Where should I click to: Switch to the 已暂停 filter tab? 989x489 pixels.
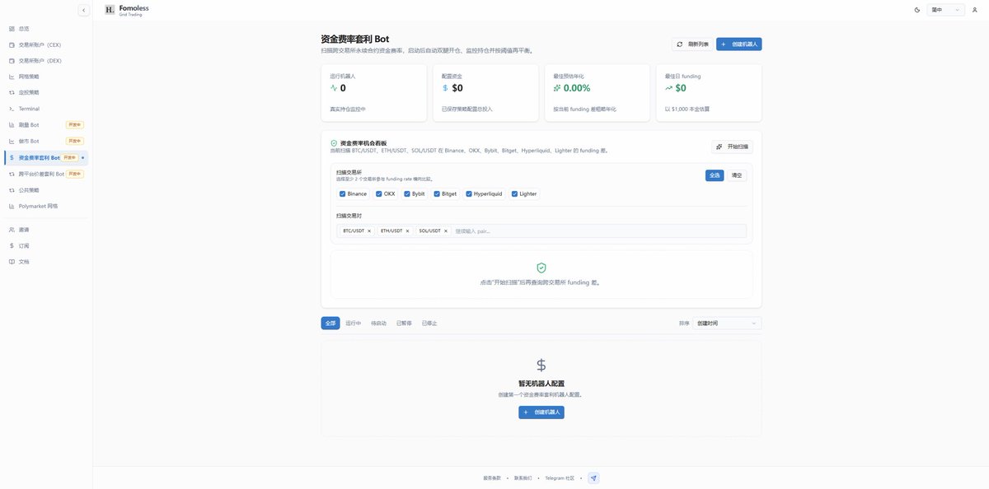point(404,324)
